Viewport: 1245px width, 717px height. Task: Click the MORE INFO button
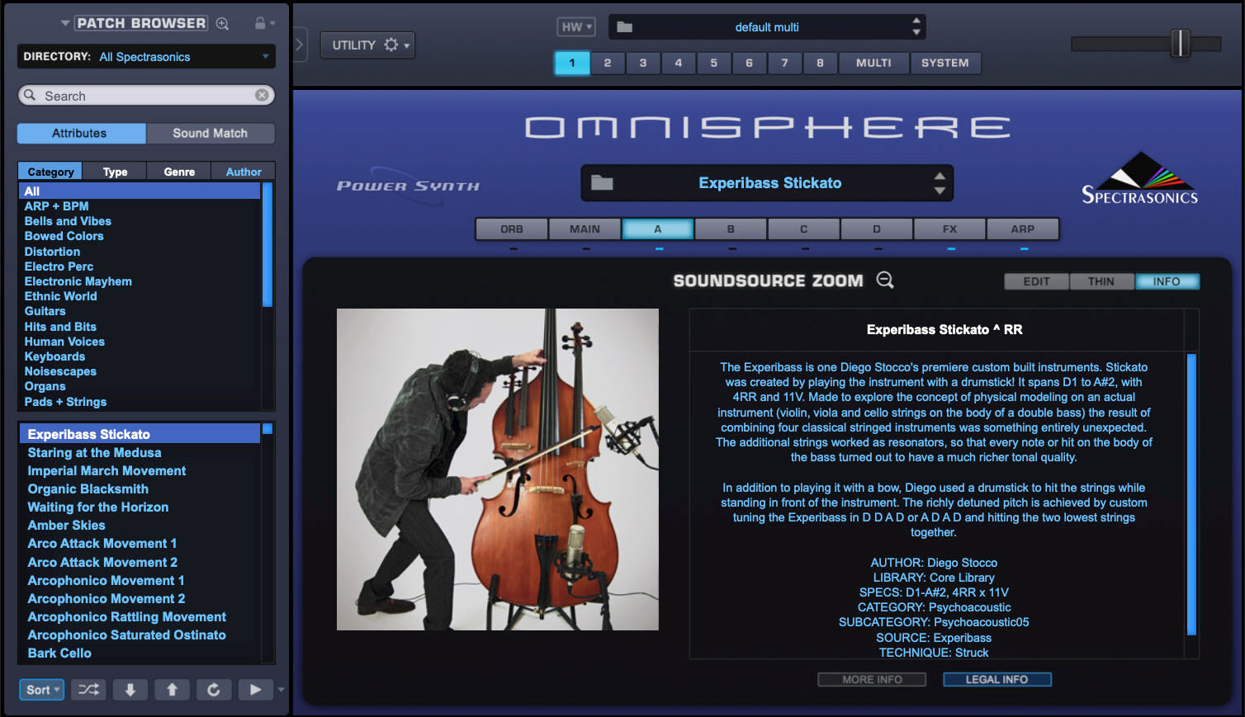pyautogui.click(x=872, y=679)
